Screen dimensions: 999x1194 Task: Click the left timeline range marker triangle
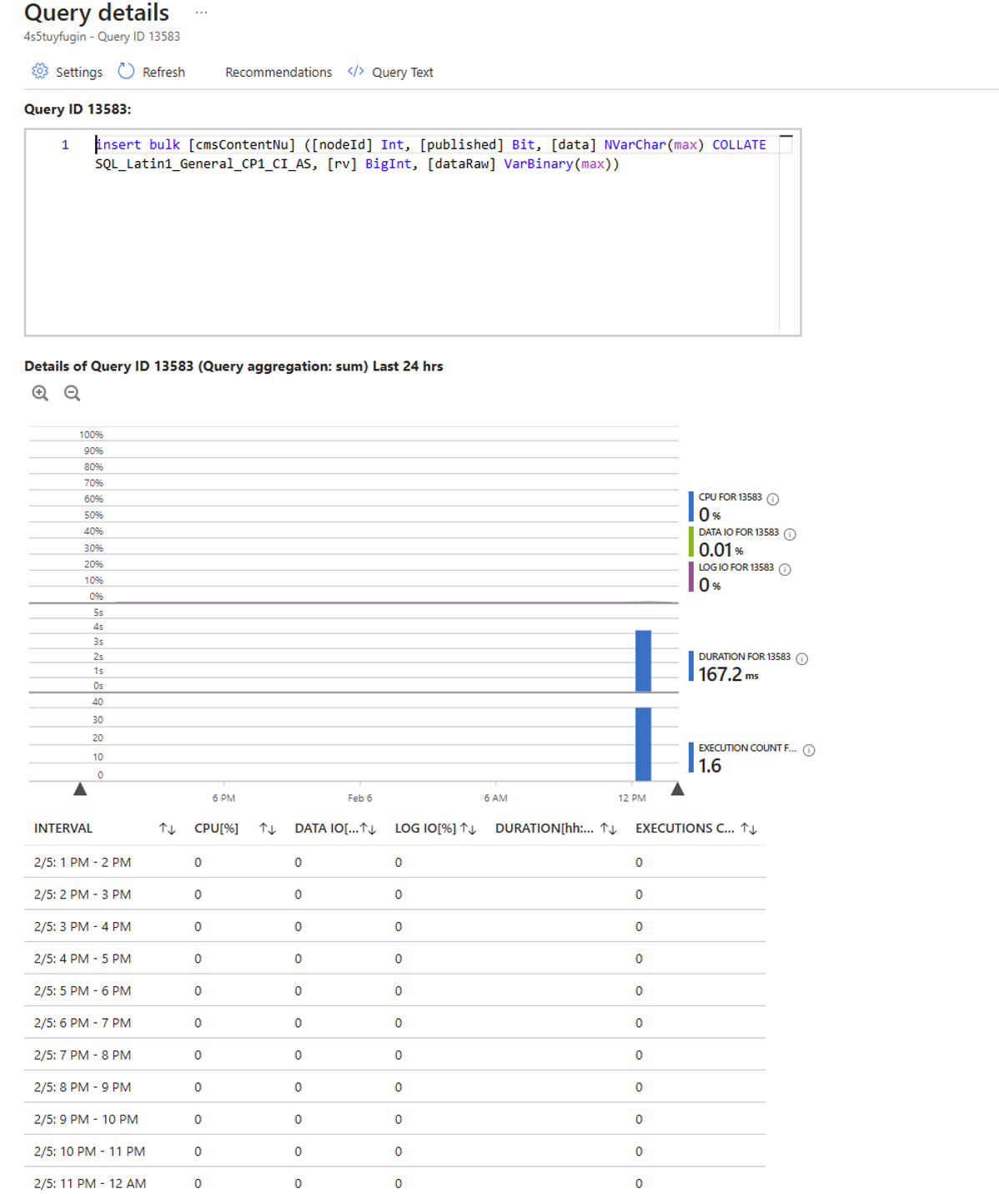80,789
